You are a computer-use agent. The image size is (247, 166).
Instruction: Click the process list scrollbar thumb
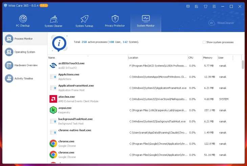tap(243, 64)
